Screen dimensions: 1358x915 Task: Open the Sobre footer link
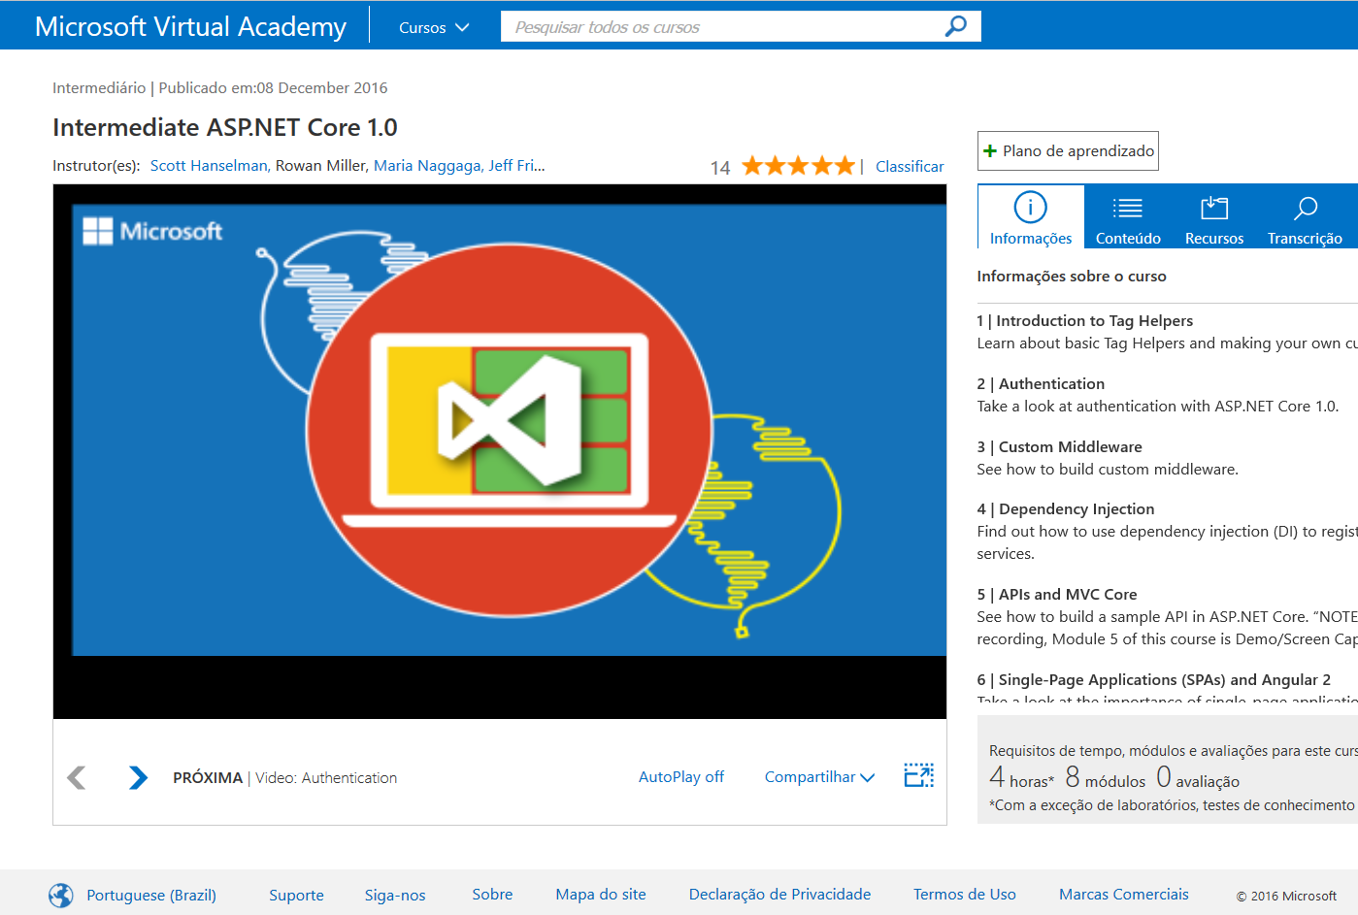click(x=492, y=895)
